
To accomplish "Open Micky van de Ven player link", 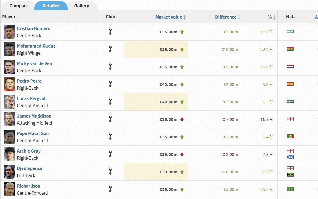I will (x=34, y=63).
